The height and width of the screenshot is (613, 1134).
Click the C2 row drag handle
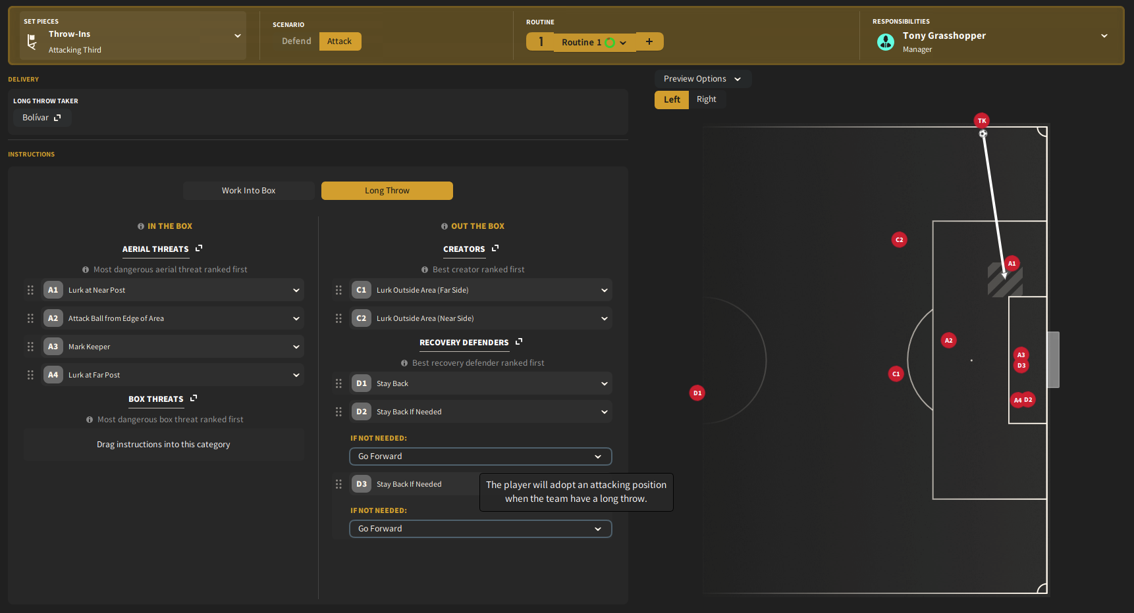click(x=338, y=318)
